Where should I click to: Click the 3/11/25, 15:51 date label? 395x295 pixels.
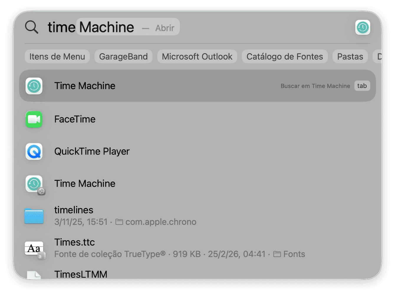click(x=81, y=222)
